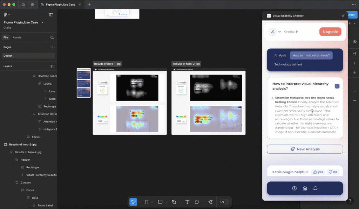Select the Rectangle shape tool
The width and height of the screenshot is (359, 209).
pyautogui.click(x=160, y=202)
